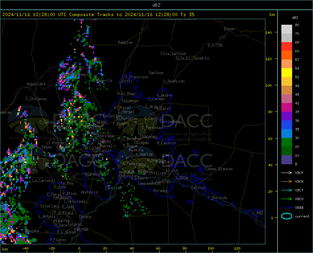This screenshot has width=313, height=253.
Task: Click the blue VBBB arrow in the legend
Action: coord(287,208)
